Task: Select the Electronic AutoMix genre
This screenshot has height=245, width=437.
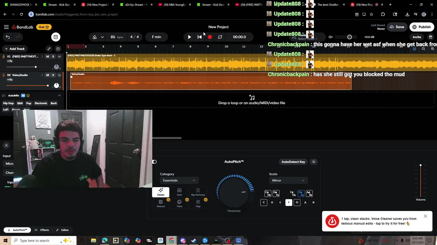Action: click(41, 103)
